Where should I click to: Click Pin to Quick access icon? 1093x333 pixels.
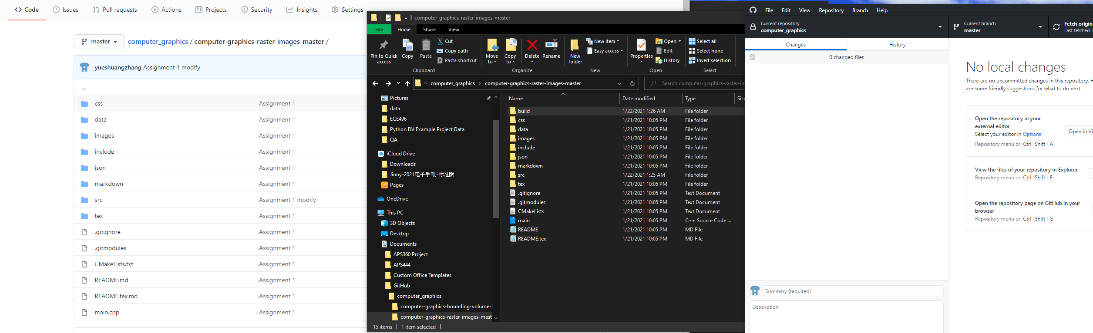[383, 45]
